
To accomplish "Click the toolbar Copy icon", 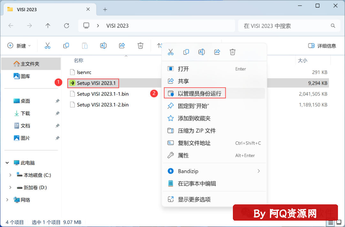I will pos(66,46).
